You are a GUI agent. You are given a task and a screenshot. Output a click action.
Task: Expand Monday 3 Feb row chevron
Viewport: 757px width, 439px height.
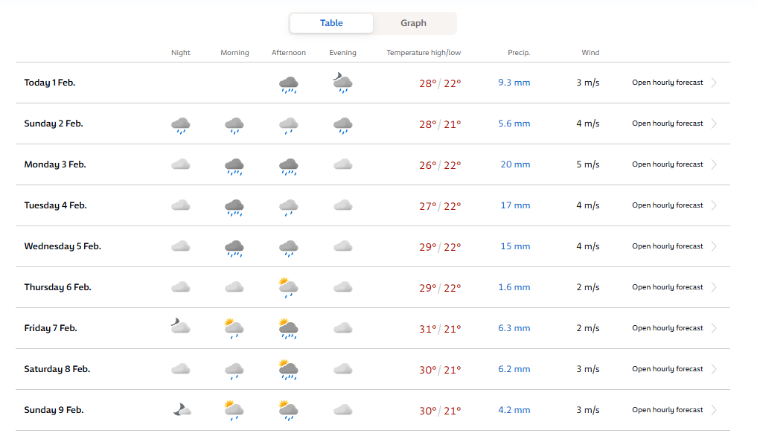coord(714,164)
